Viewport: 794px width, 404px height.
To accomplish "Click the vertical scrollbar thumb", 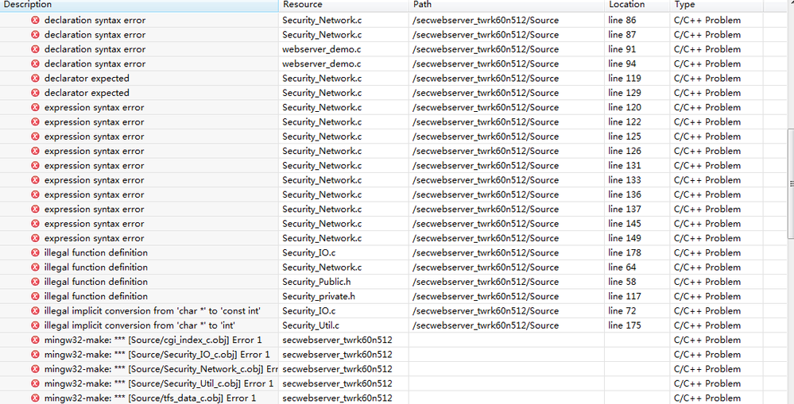I will (x=790, y=183).
